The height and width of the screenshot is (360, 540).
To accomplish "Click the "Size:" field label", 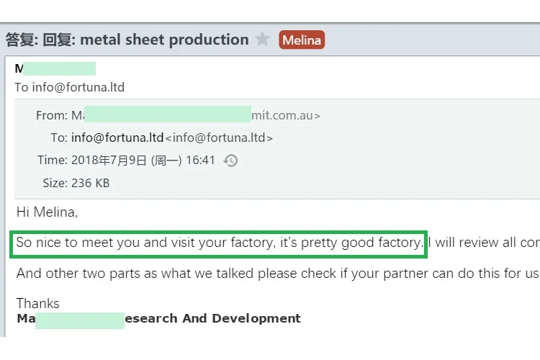I will coord(54,183).
